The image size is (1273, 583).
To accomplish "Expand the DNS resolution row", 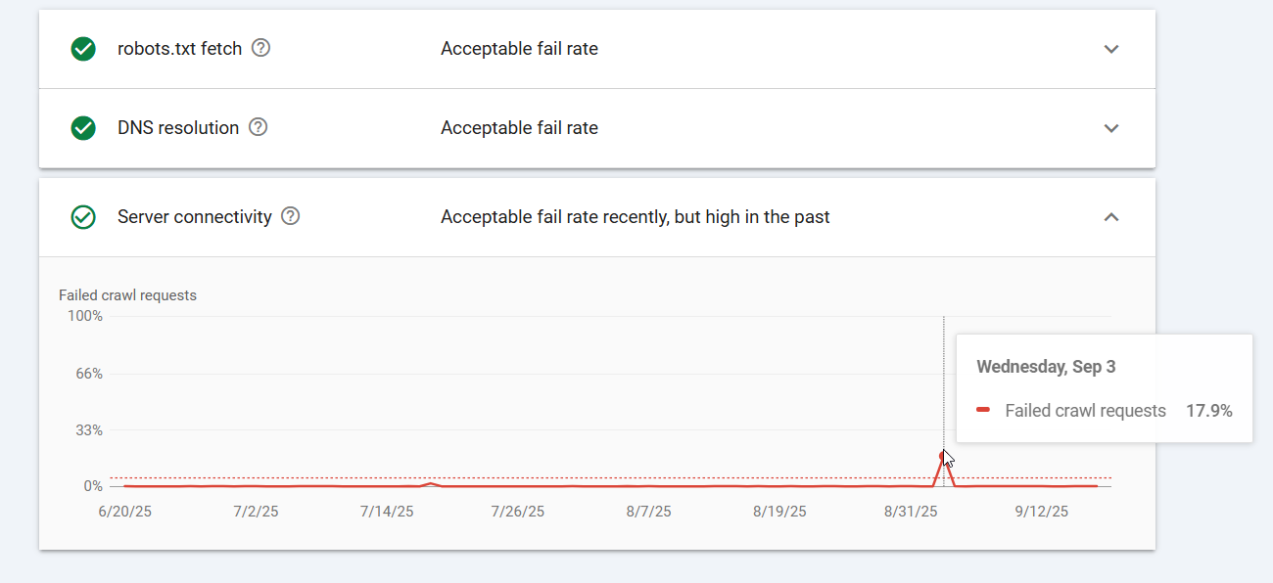I will (1110, 128).
